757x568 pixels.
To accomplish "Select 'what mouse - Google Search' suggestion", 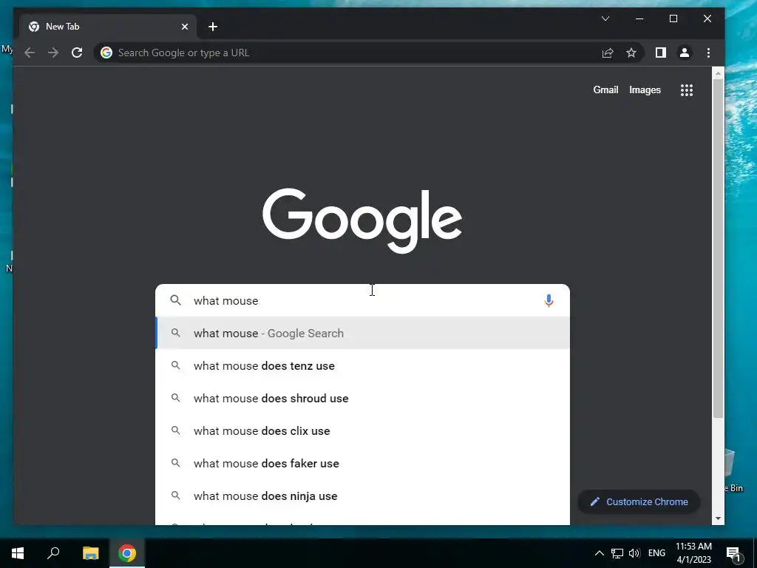I will tap(362, 333).
